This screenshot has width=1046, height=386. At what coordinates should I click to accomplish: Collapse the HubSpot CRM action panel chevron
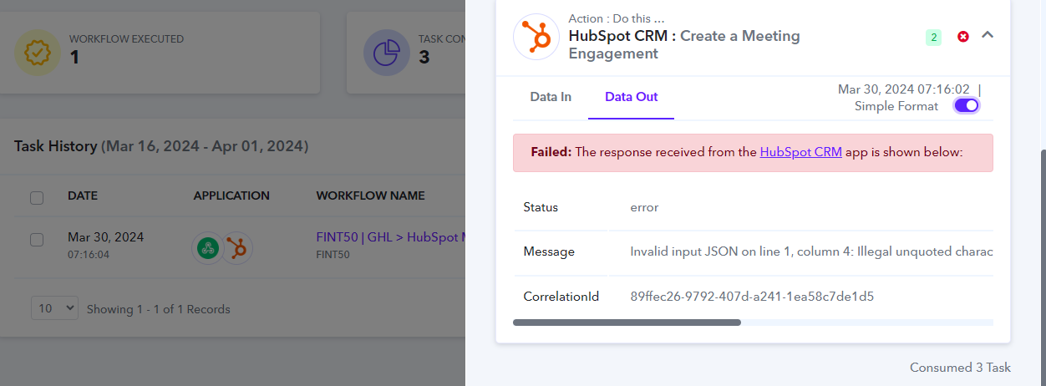[x=988, y=35]
